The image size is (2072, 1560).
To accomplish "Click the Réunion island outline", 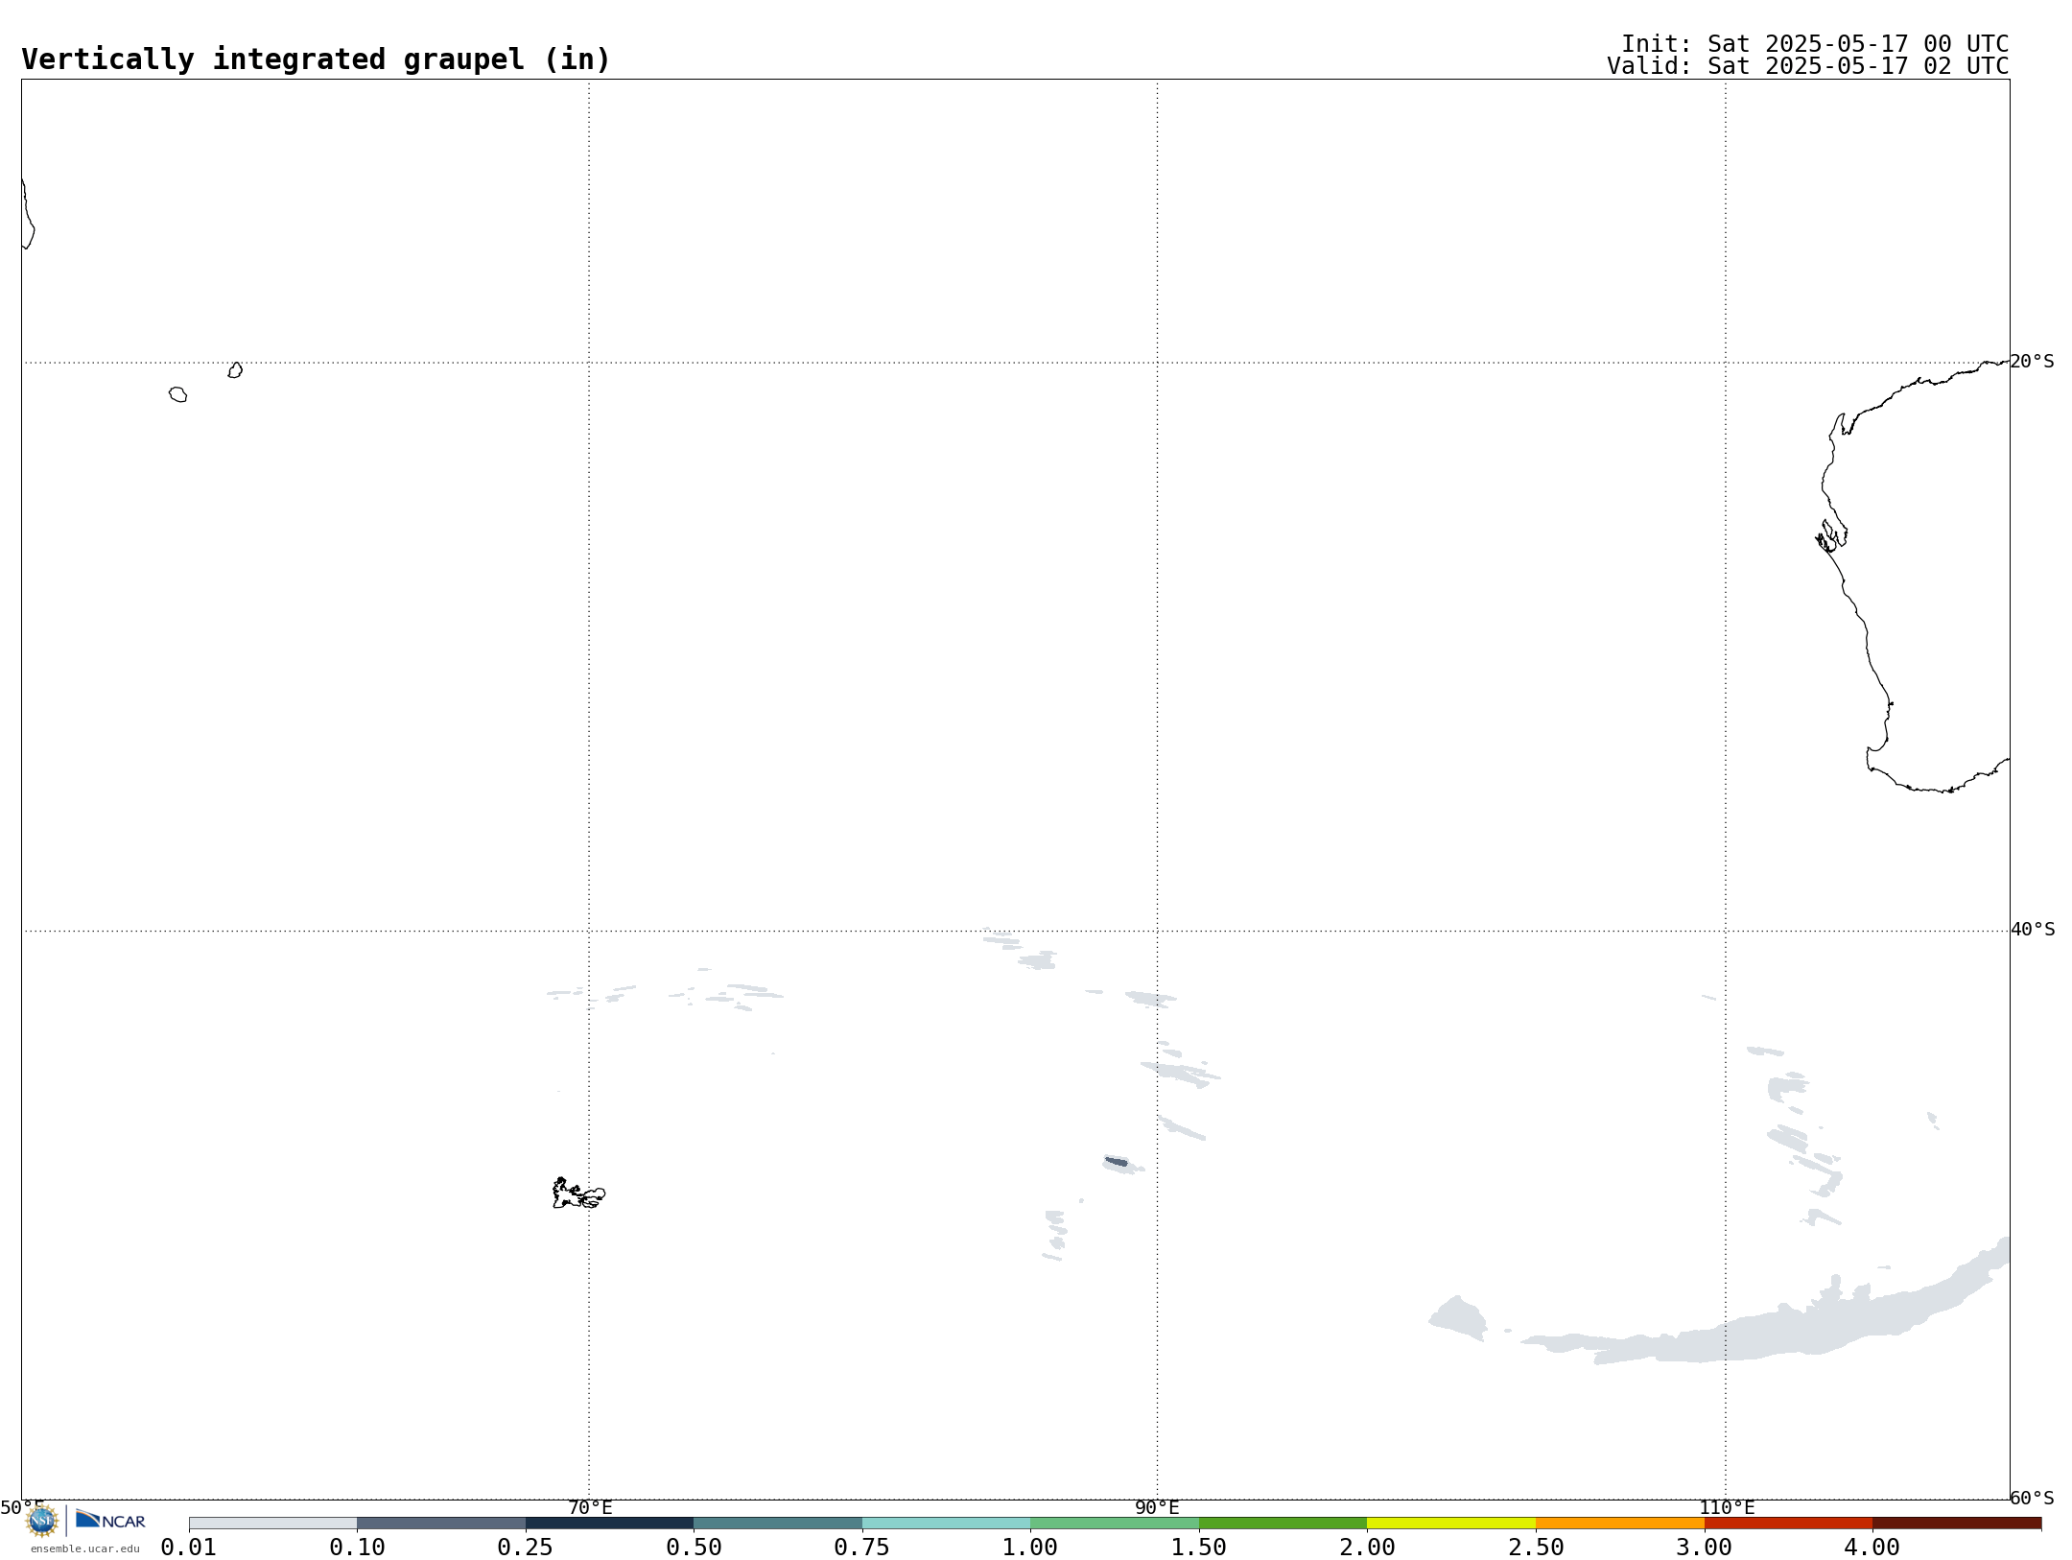I will [x=178, y=394].
